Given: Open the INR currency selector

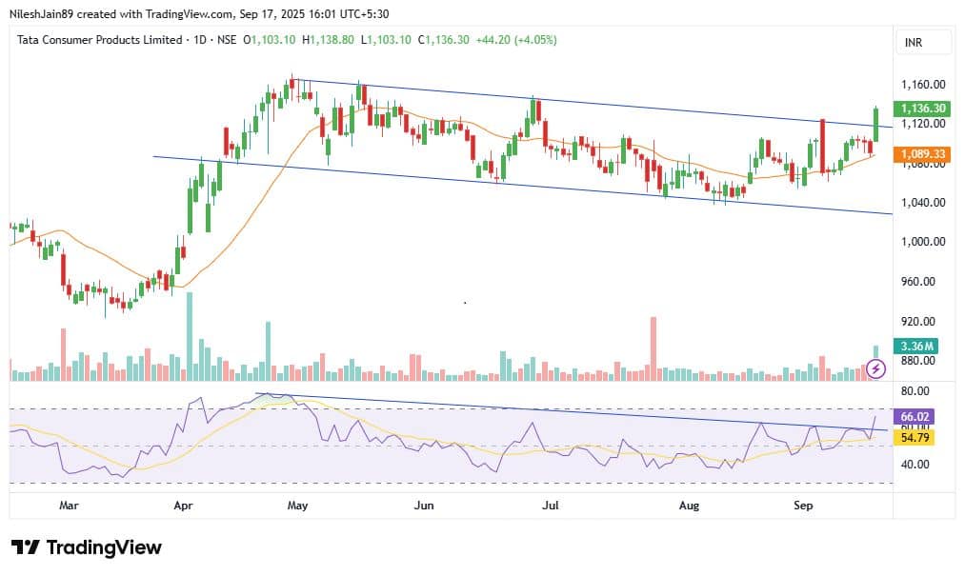Looking at the screenshot, I should 923,43.
